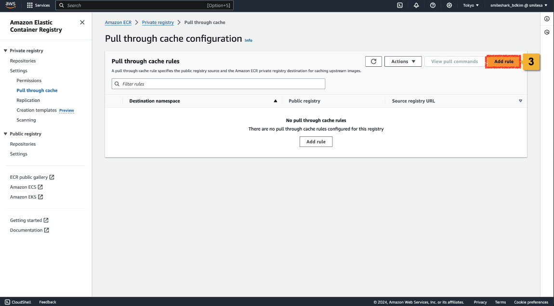Open the Services grid menu
The height and width of the screenshot is (306, 554).
coord(38,5)
